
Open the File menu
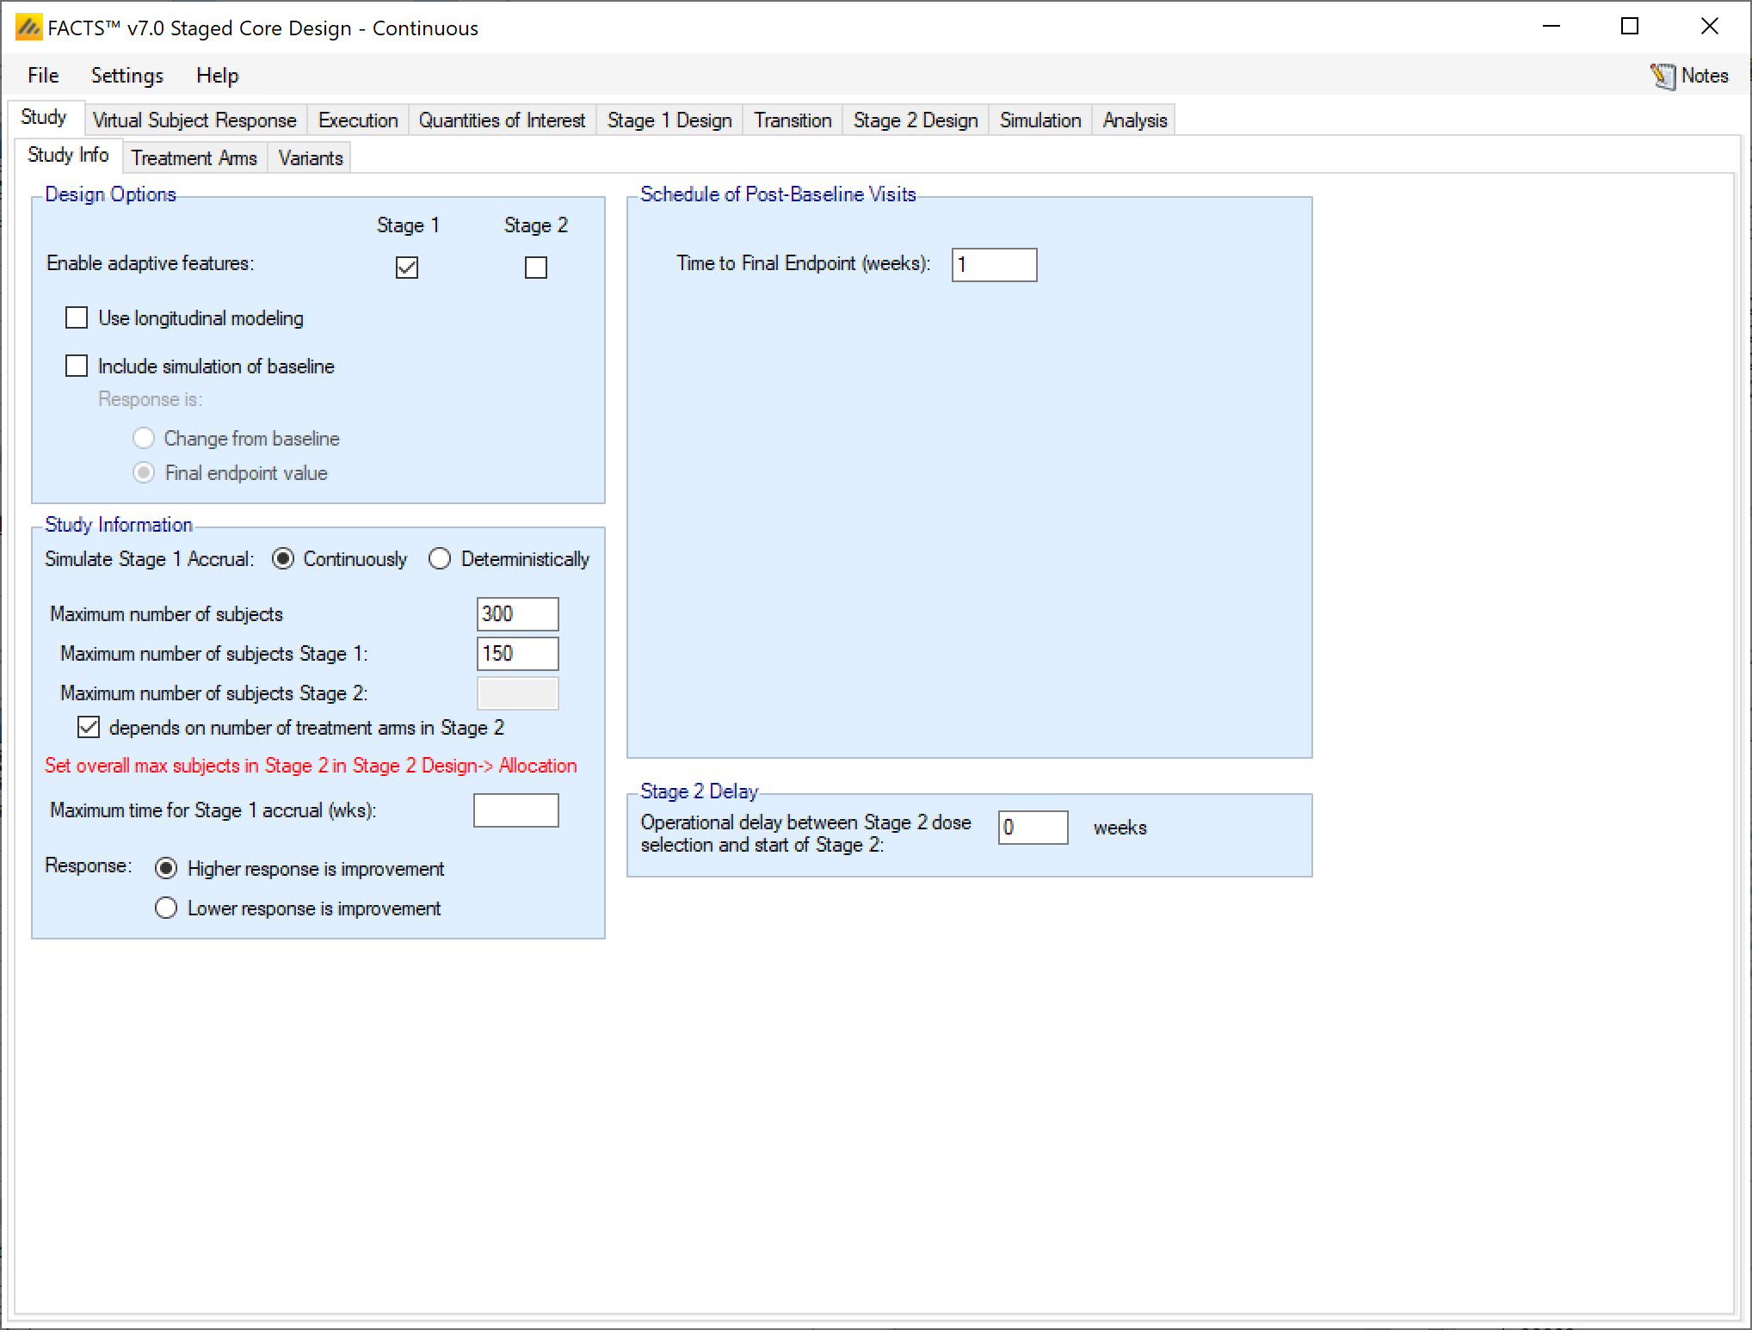(x=43, y=76)
